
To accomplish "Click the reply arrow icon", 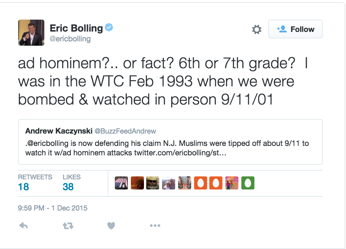I will [23, 225].
